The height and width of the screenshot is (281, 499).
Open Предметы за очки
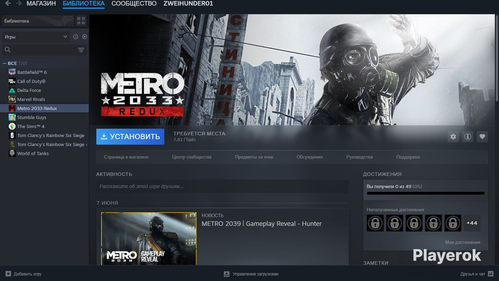coord(254,157)
